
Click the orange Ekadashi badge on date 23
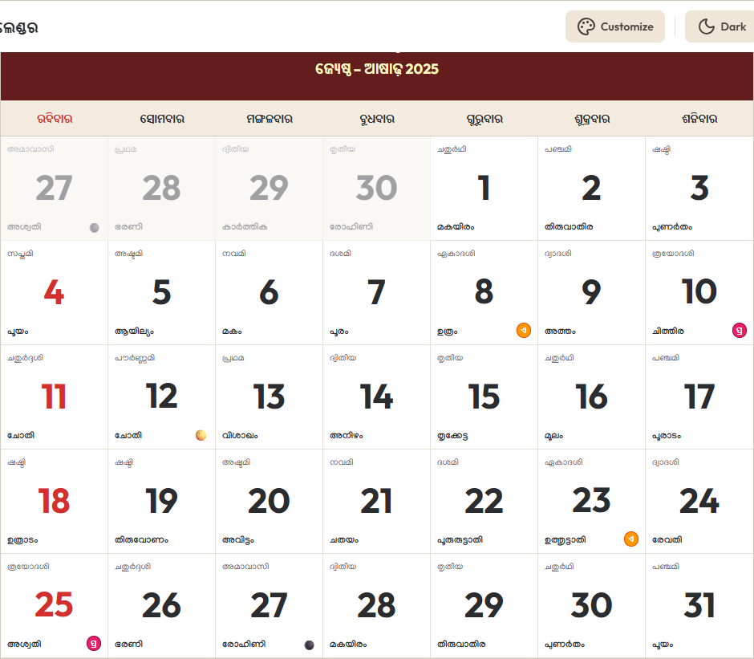(x=631, y=539)
